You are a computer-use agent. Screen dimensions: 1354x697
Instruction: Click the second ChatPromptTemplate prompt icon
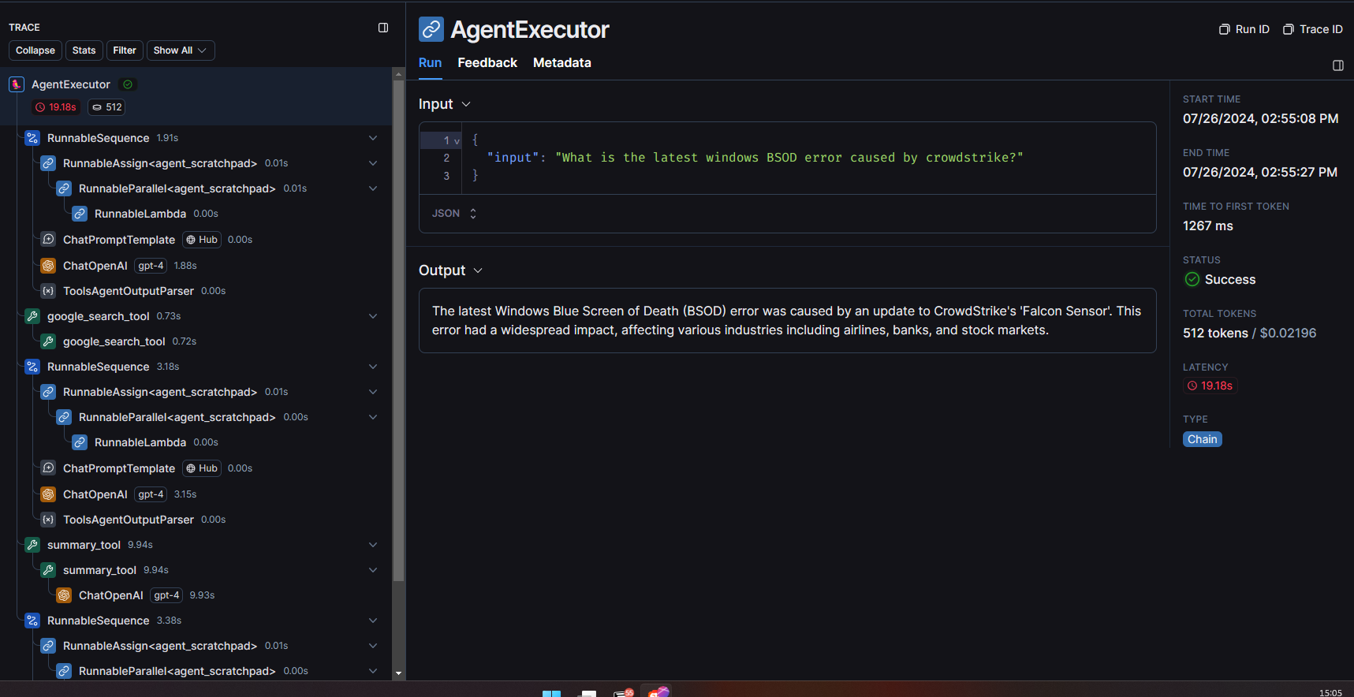click(x=48, y=468)
